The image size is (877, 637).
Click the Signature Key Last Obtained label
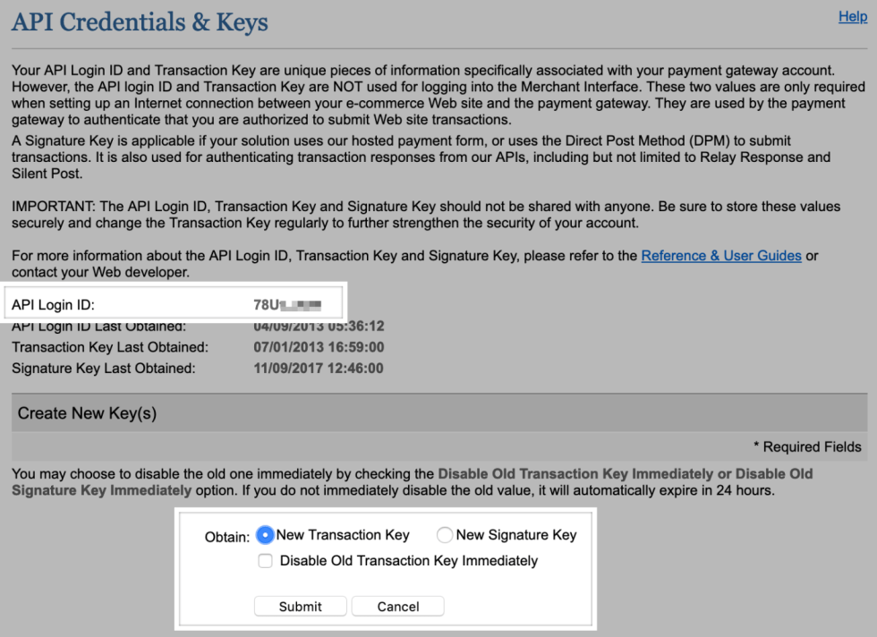(x=103, y=369)
